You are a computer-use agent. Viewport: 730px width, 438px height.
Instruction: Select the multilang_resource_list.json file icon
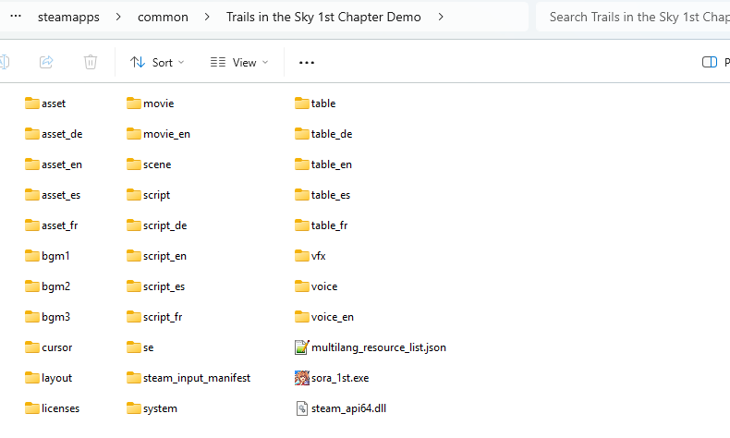coord(301,347)
